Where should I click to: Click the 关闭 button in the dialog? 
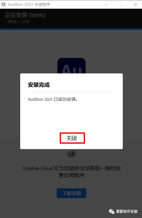click(x=72, y=138)
